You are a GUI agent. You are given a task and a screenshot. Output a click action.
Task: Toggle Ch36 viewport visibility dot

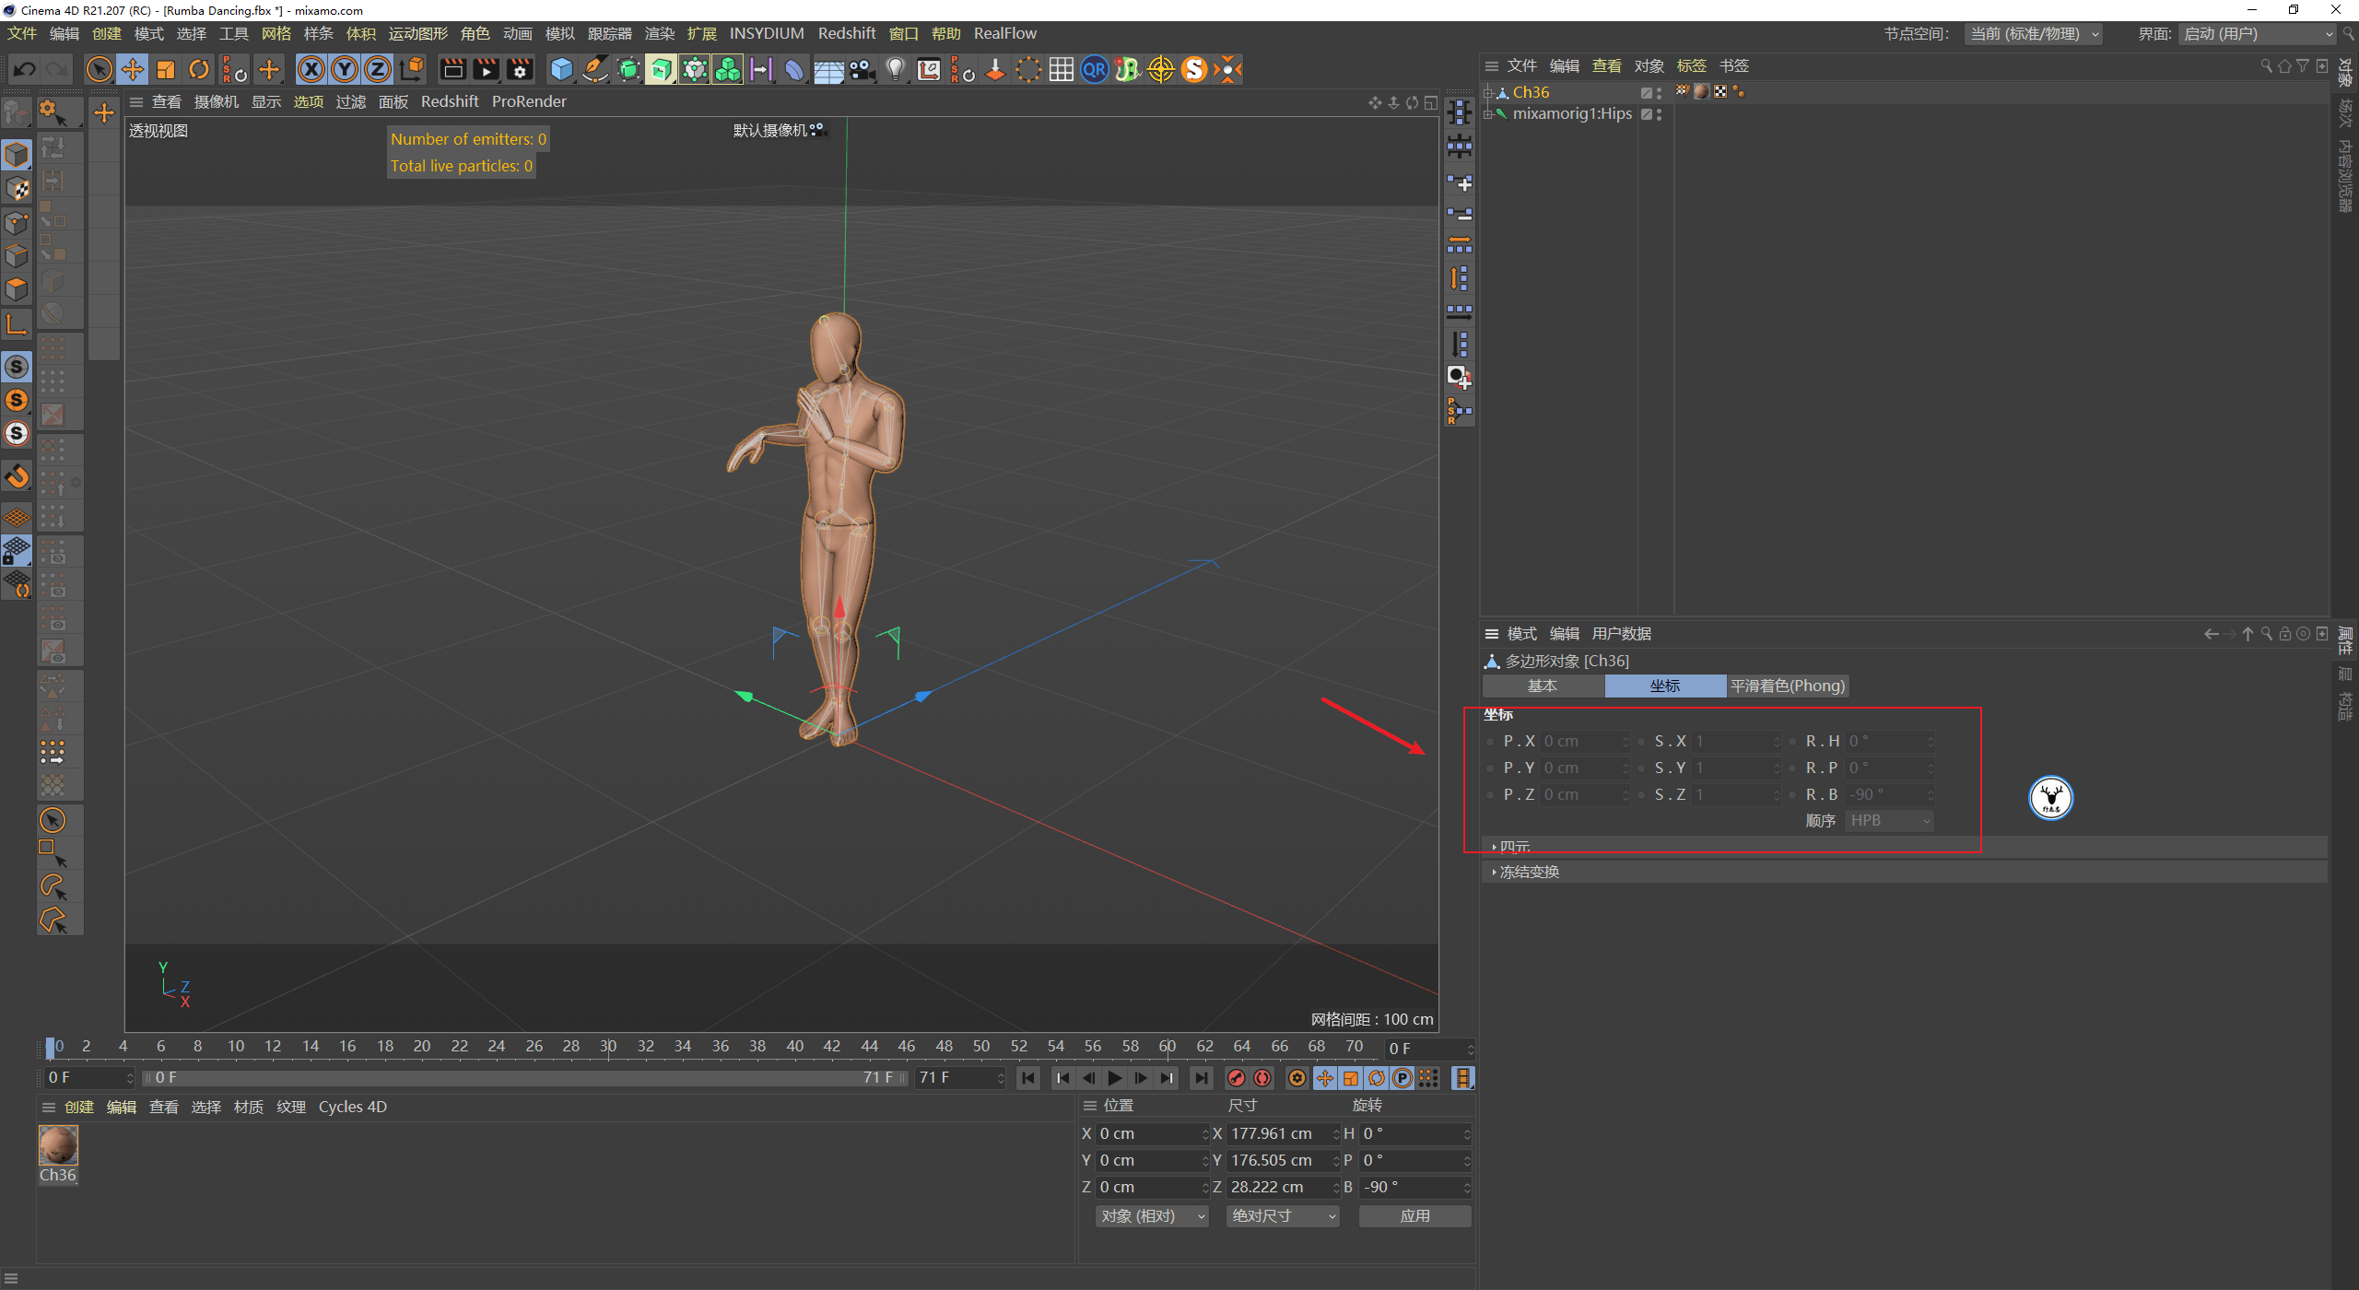[x=1660, y=90]
